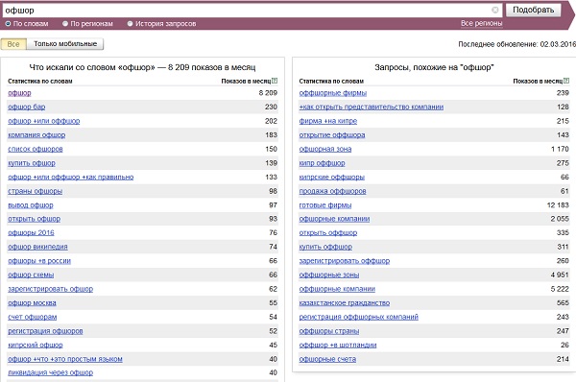The width and height of the screenshot is (576, 382).
Task: Open the 'оффшорные компании' link
Action: [x=337, y=289]
